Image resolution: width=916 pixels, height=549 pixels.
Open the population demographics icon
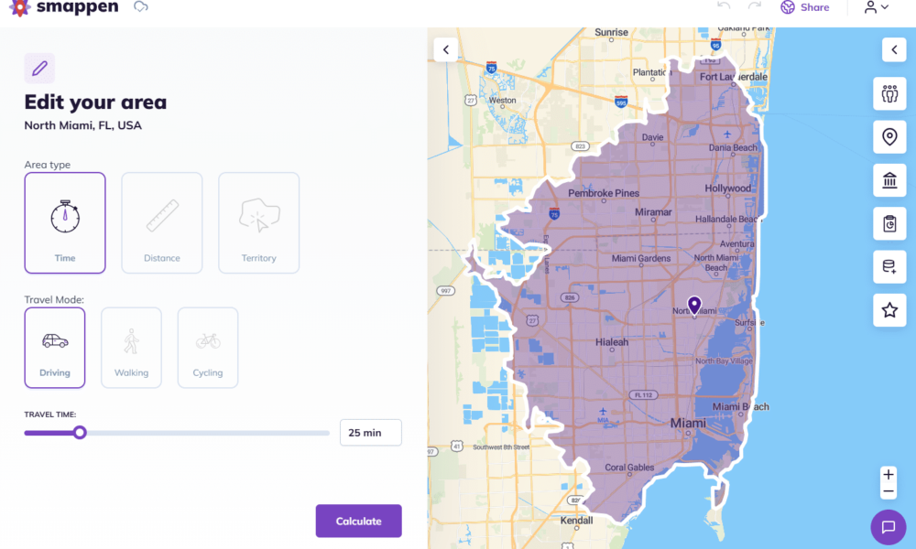point(889,94)
